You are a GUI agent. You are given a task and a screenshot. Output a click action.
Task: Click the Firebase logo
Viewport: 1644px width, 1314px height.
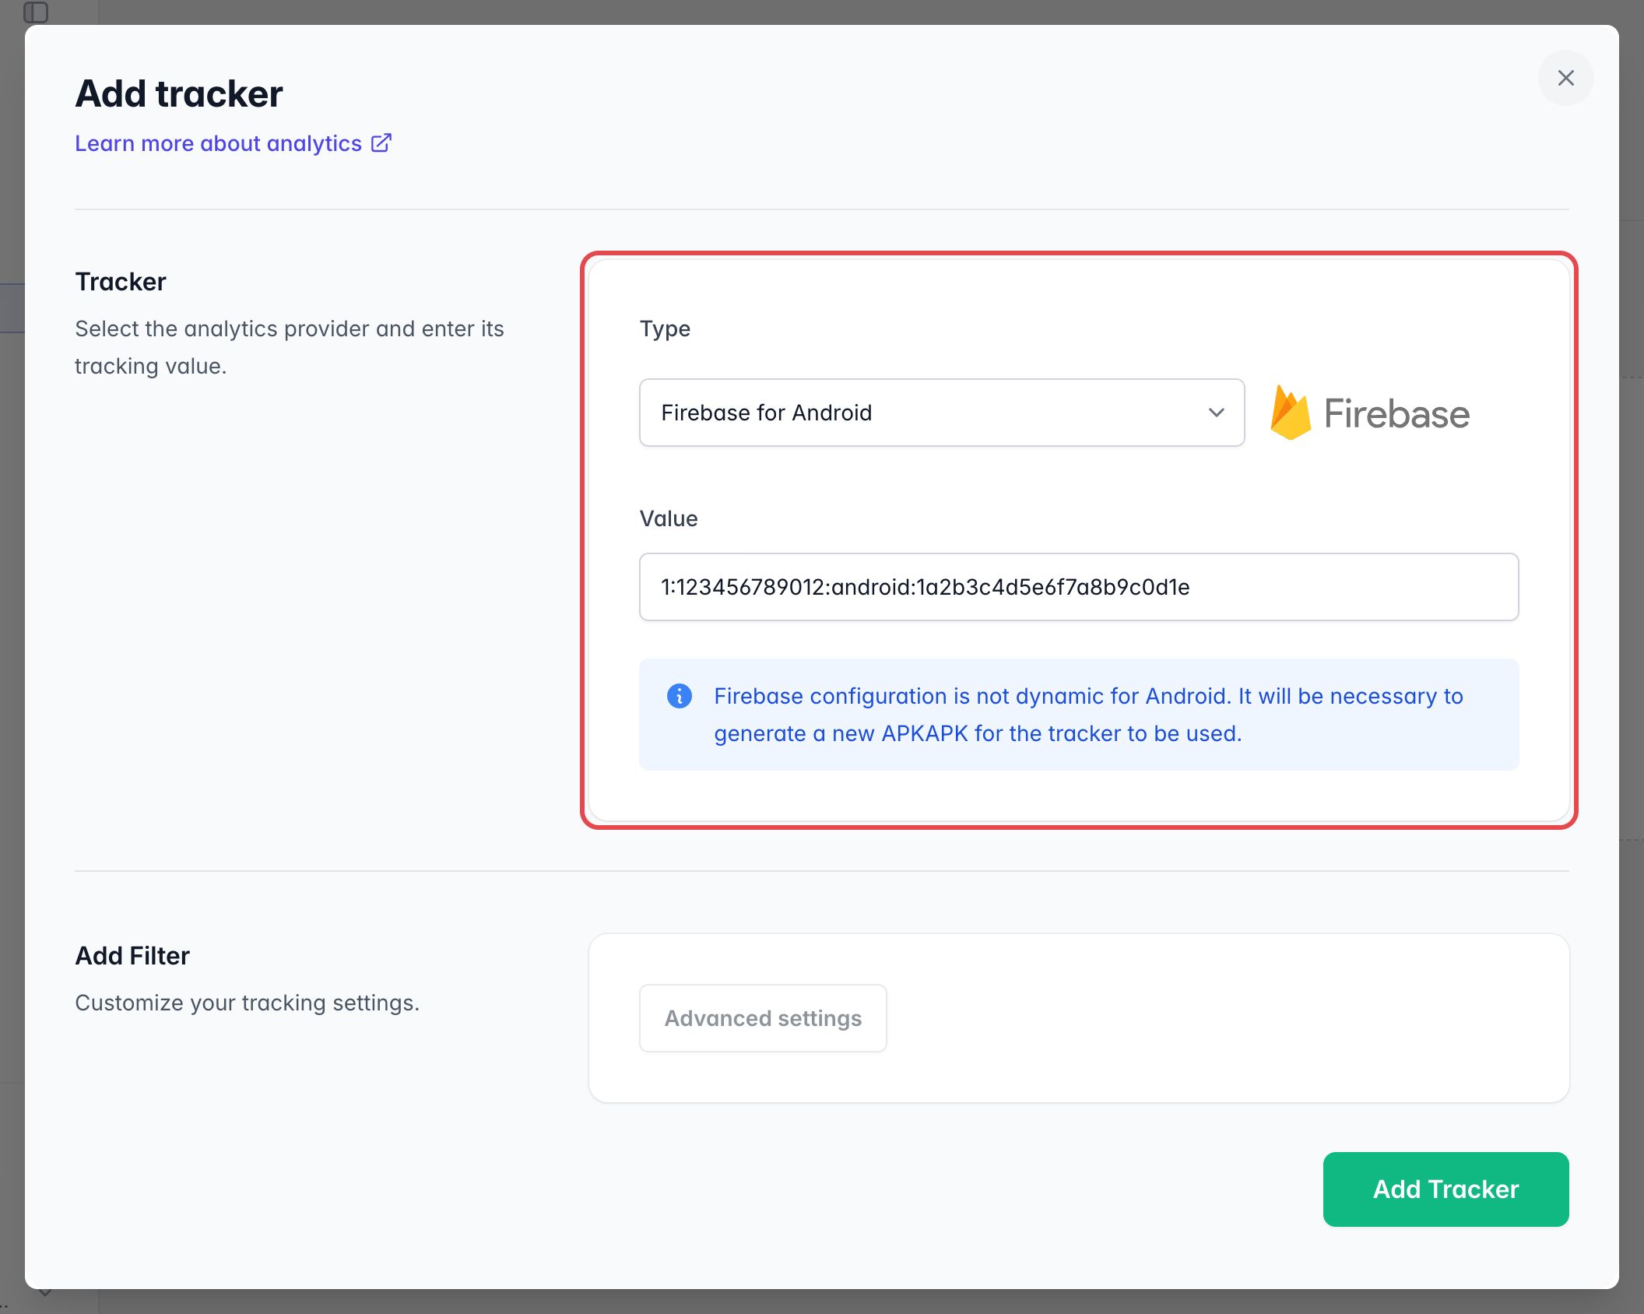pos(1370,413)
